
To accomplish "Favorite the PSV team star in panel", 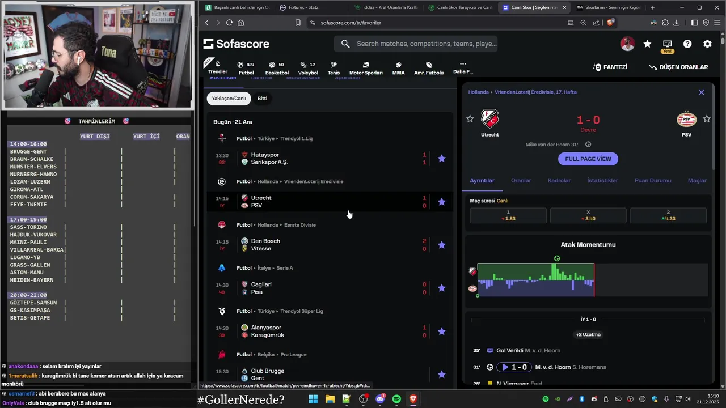I will point(707,118).
